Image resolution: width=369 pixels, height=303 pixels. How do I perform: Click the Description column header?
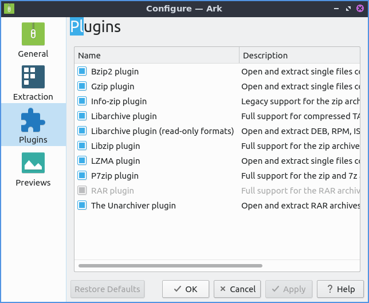(304, 56)
